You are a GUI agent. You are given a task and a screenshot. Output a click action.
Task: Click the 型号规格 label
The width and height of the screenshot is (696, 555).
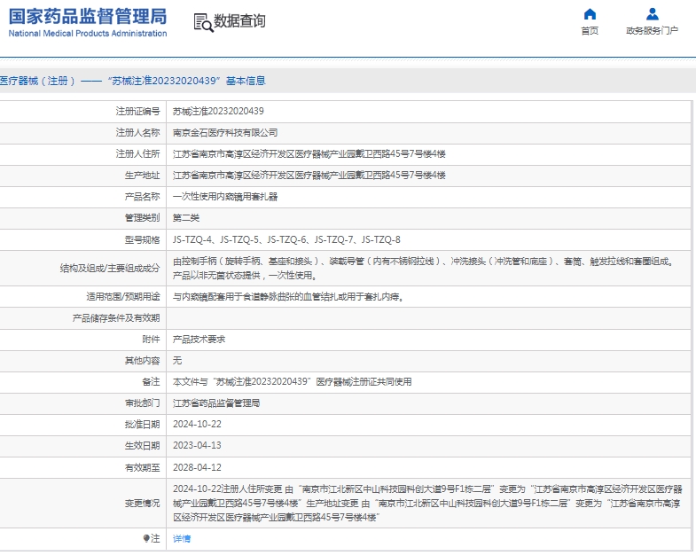(x=142, y=239)
